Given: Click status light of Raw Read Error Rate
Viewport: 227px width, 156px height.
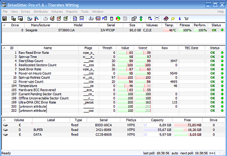Looking at the screenshot, I should click(x=222, y=53).
